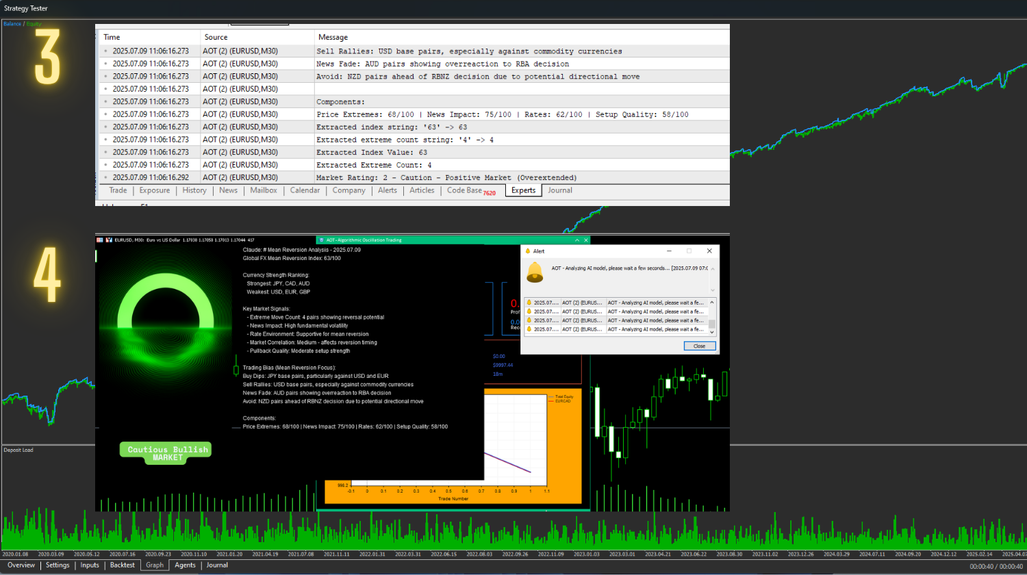Switch to the Alerts tab
1027x575 pixels.
[388, 190]
